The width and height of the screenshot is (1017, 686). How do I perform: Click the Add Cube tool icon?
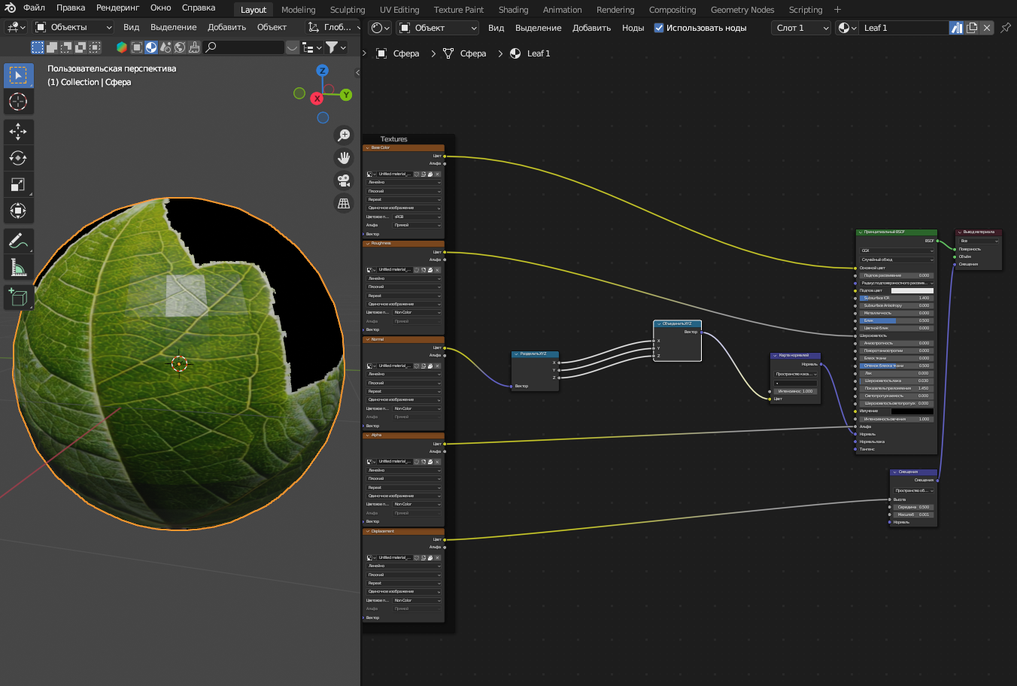click(18, 297)
